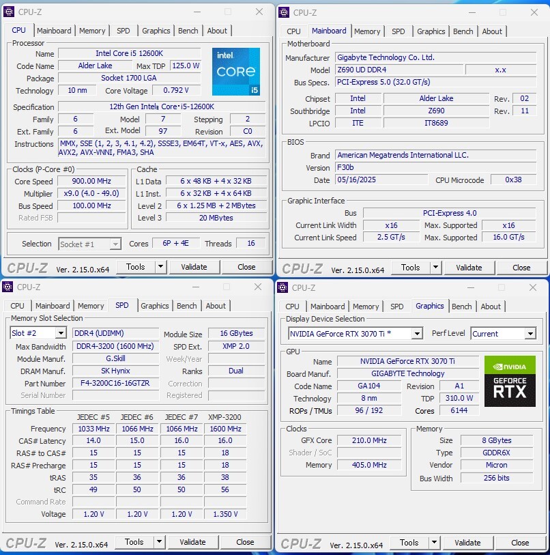Screen dimensions: 550x555
Task: Click the Core Voltage value 0.792 V
Action: [x=176, y=90]
